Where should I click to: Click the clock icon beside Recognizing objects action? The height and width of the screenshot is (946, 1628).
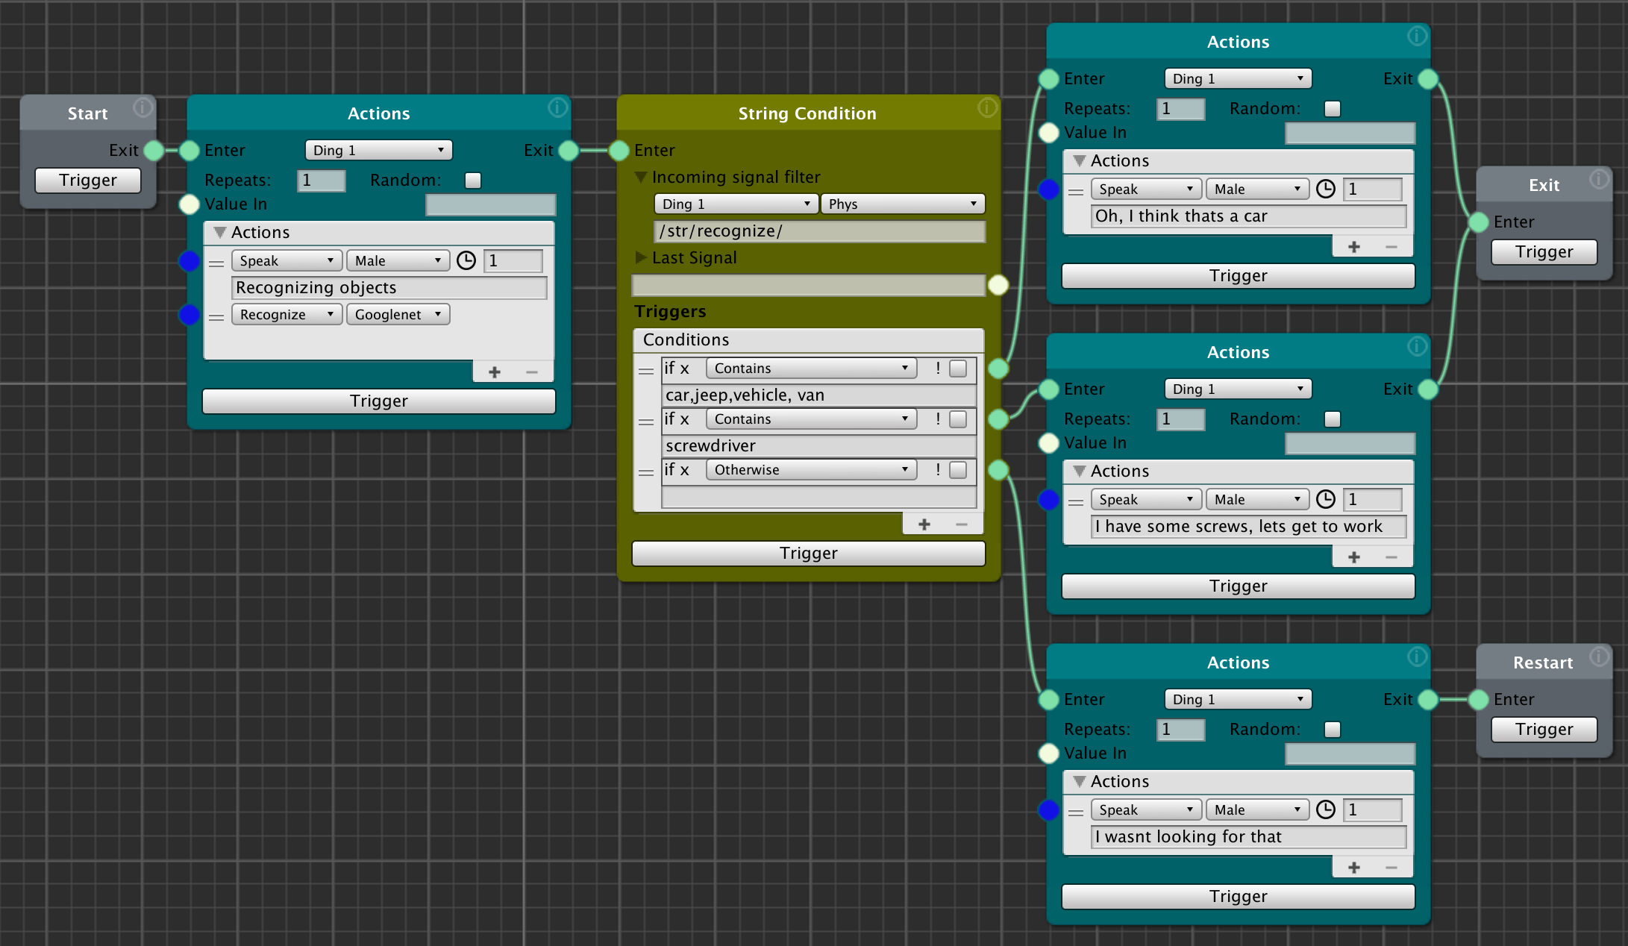(x=466, y=260)
